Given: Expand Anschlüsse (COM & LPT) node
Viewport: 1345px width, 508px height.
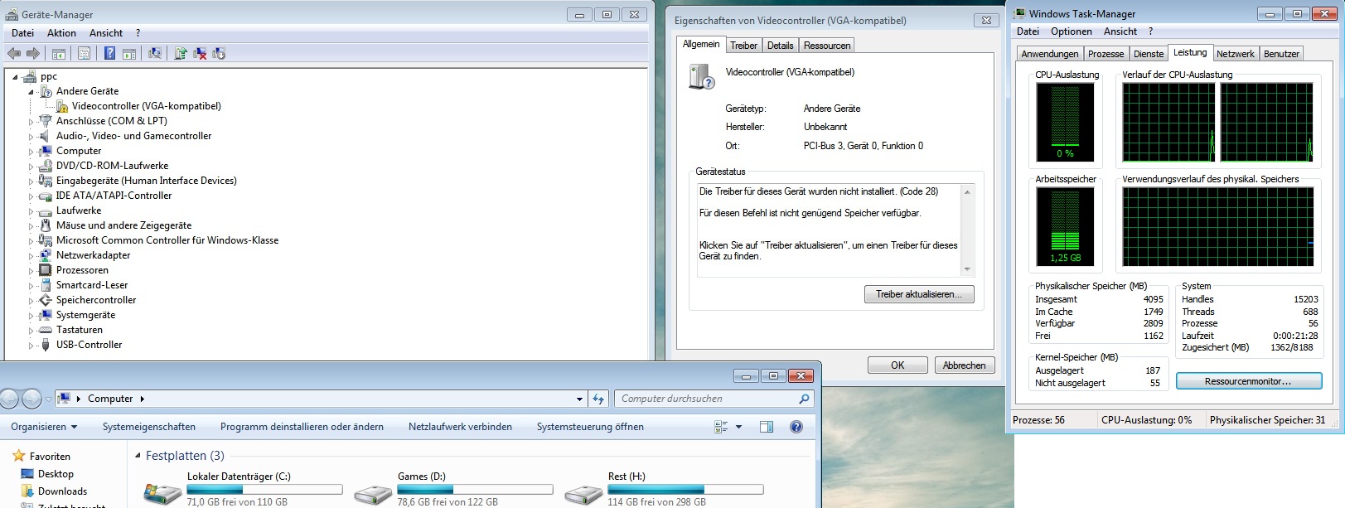Looking at the screenshot, I should (31, 121).
